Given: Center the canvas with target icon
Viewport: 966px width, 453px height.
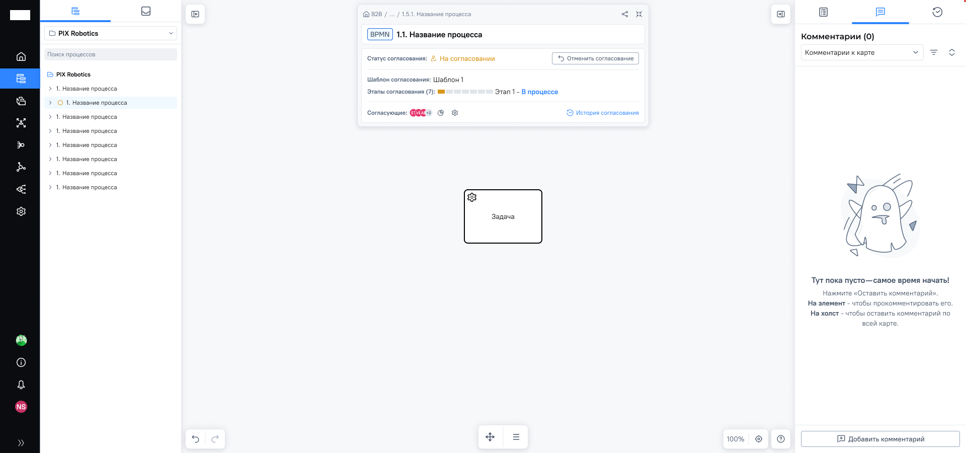Looking at the screenshot, I should click(759, 439).
